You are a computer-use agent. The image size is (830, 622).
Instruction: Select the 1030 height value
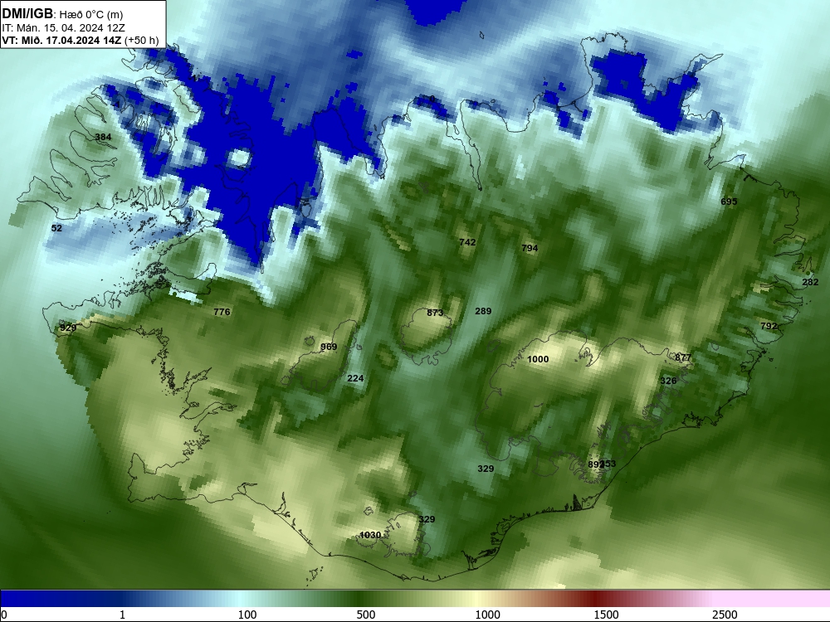pyautogui.click(x=370, y=535)
